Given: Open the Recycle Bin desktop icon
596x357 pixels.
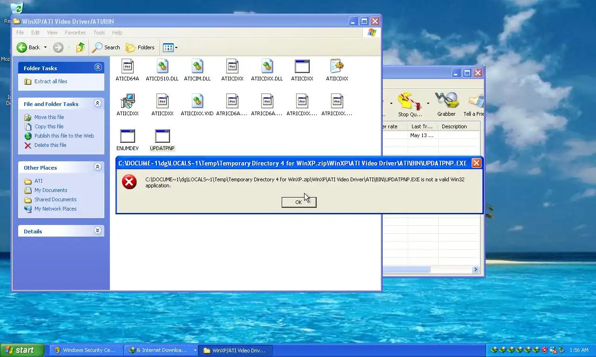Looking at the screenshot, I should [16, 8].
